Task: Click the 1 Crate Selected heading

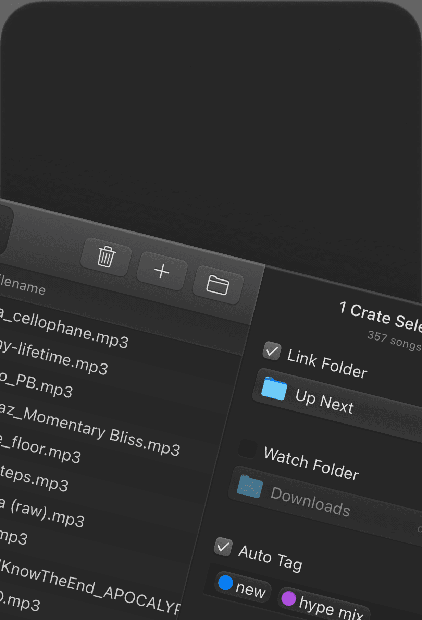Action: pos(381,317)
